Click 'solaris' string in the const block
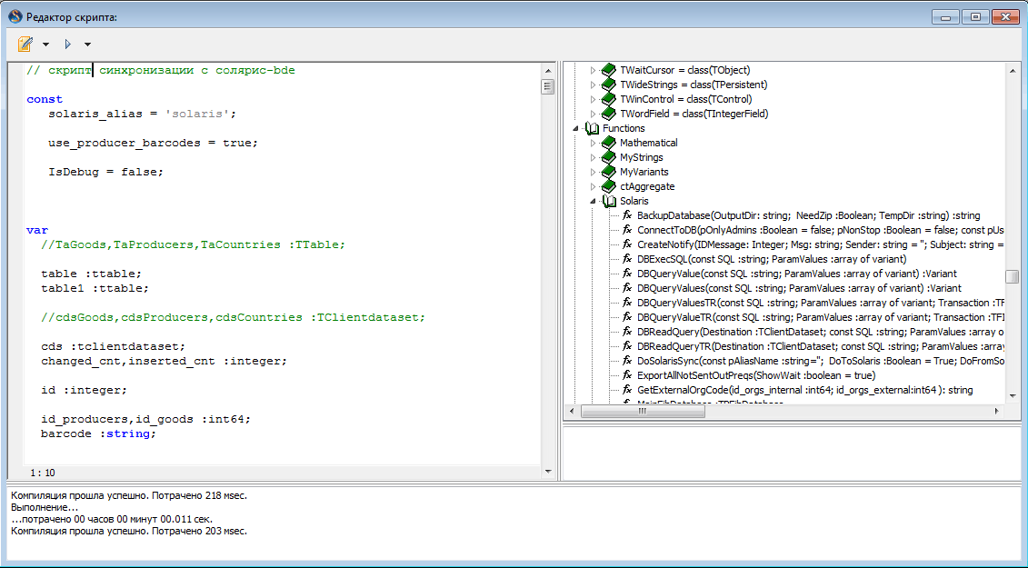 [x=197, y=114]
